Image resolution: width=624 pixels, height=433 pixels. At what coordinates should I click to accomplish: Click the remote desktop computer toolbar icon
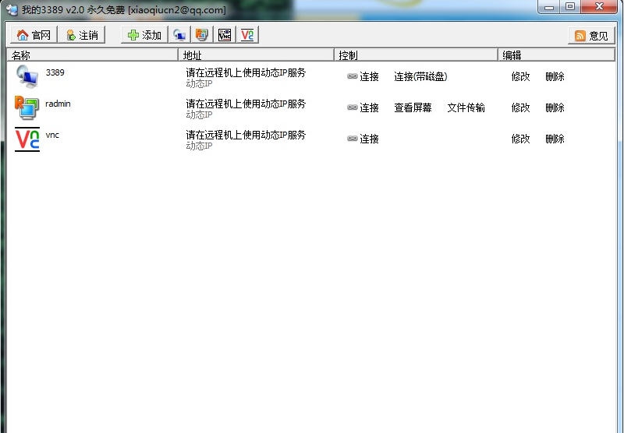(x=179, y=35)
